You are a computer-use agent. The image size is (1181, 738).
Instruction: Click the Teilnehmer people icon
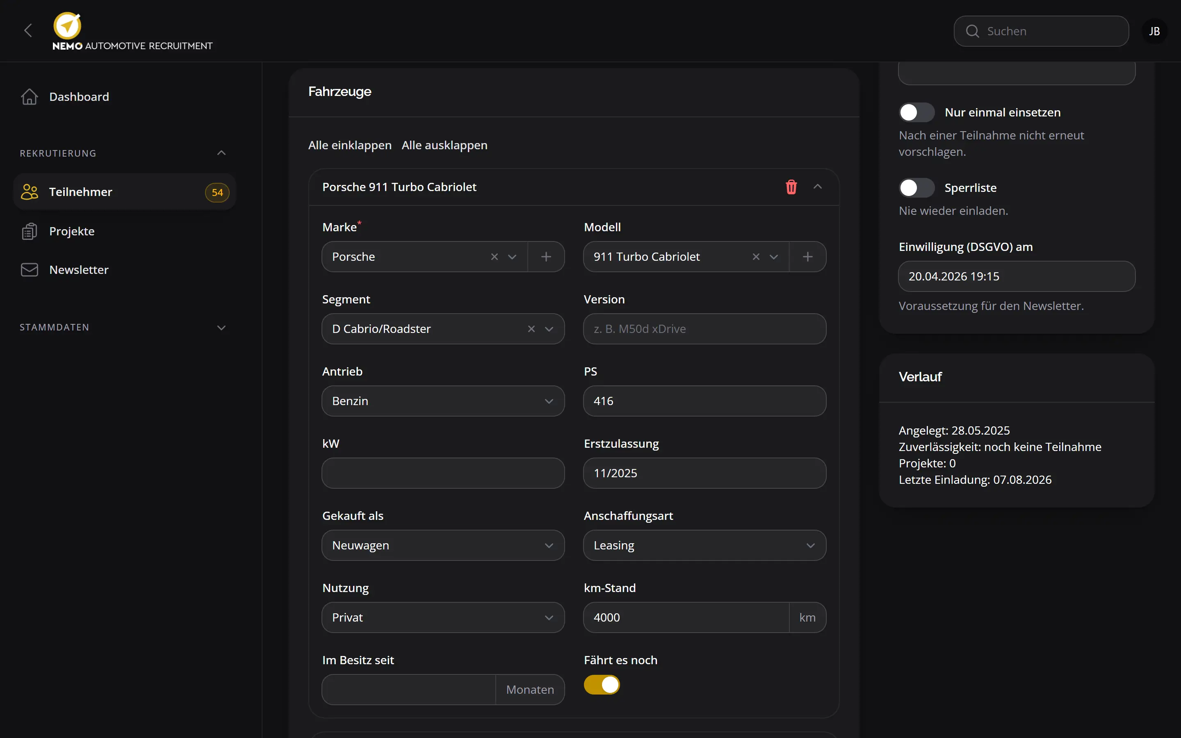point(29,192)
